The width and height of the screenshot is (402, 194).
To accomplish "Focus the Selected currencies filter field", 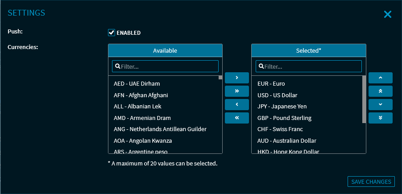I will [312, 66].
